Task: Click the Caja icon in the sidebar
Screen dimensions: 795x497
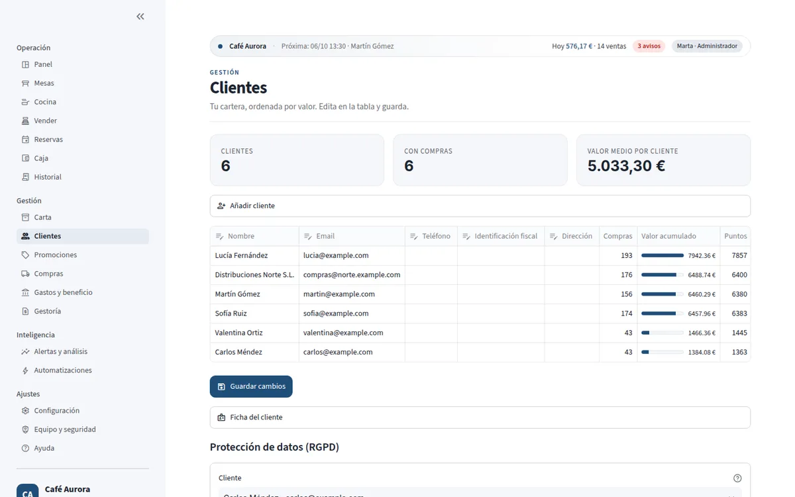Action: [x=25, y=158]
